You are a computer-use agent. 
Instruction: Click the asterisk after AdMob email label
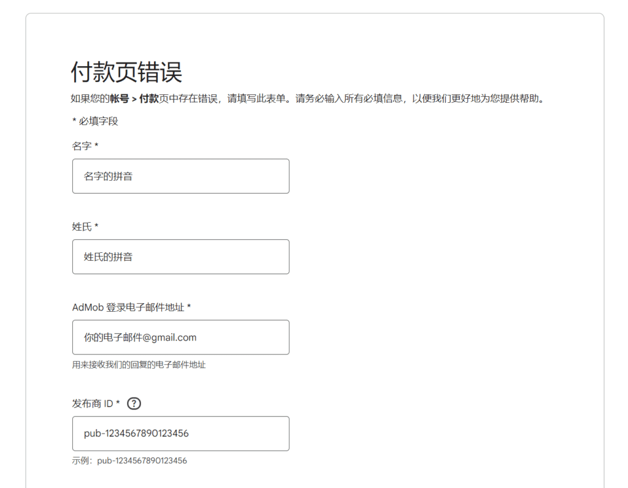click(189, 307)
